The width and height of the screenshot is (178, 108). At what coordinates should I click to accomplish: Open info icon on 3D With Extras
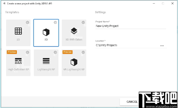(83, 22)
